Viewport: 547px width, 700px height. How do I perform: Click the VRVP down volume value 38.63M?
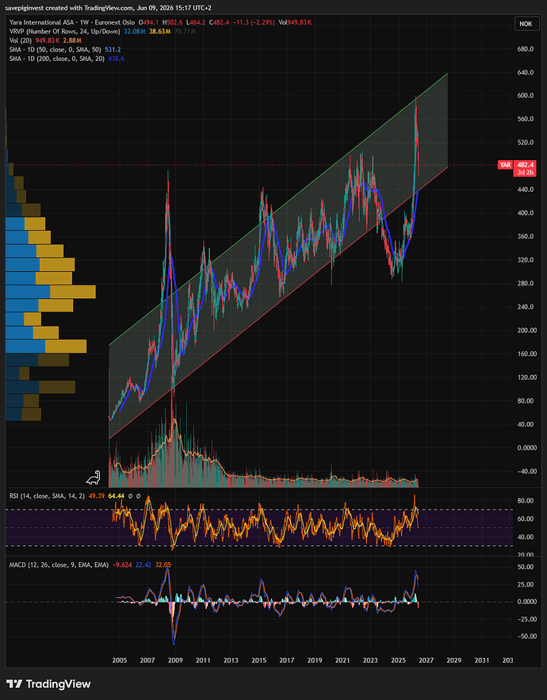[160, 31]
